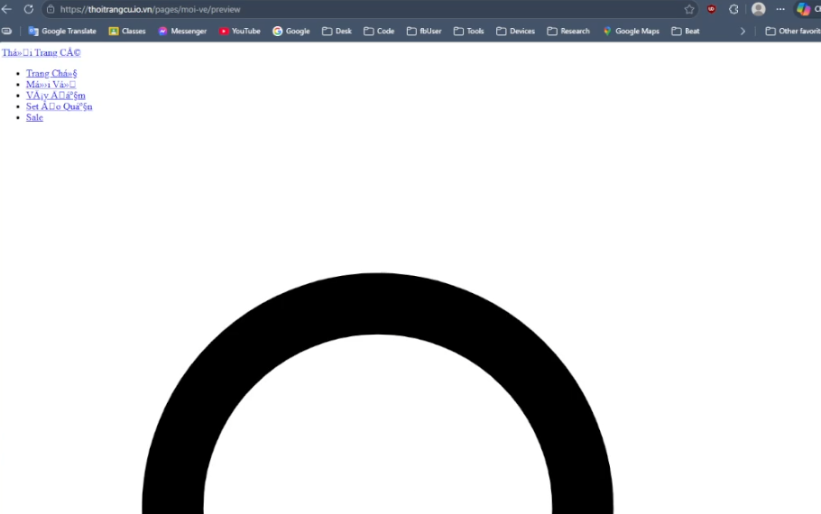Open the user profile avatar

(x=758, y=9)
